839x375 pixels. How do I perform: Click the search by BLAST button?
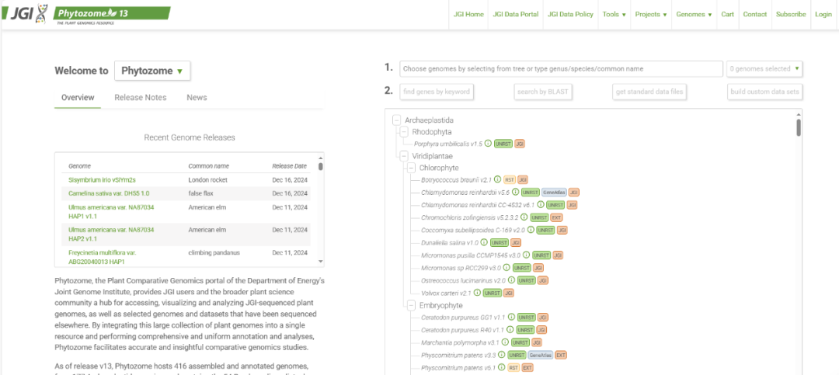(x=542, y=92)
